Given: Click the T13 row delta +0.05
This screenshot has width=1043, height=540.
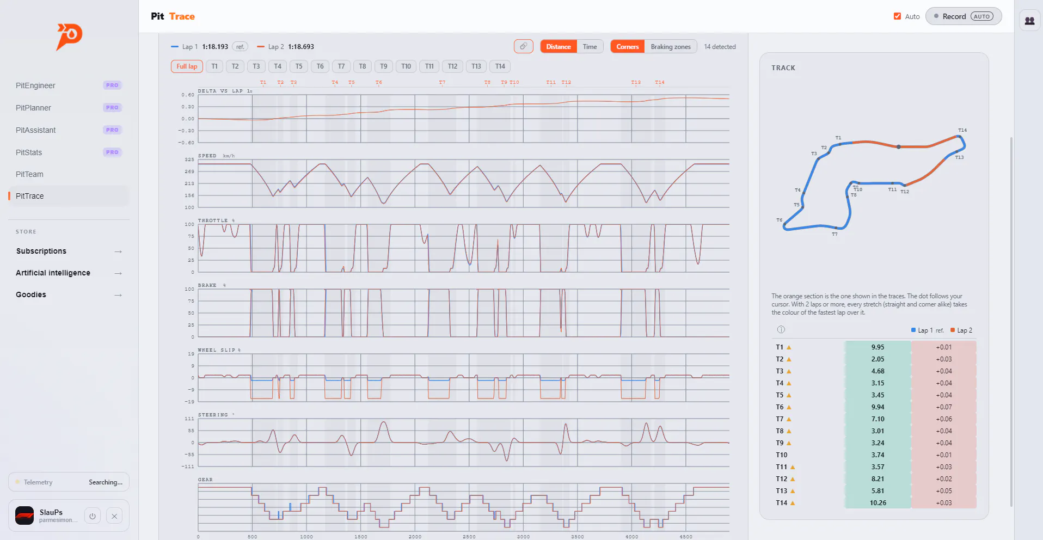Looking at the screenshot, I should coord(944,491).
